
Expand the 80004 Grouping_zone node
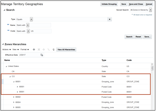click(14, 102)
